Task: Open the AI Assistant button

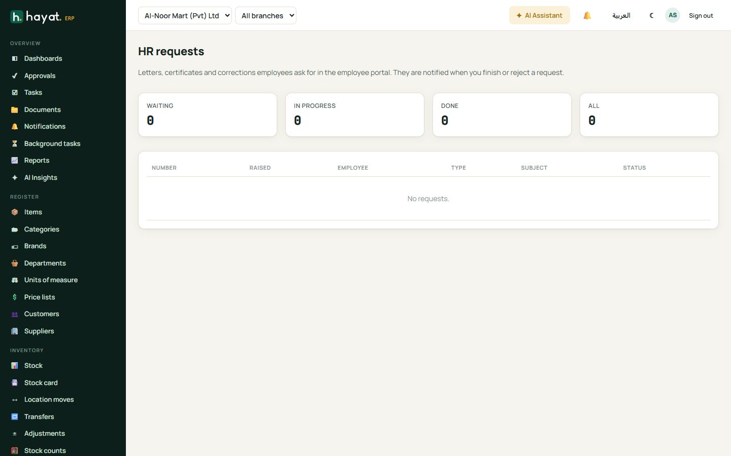Action: pyautogui.click(x=540, y=16)
